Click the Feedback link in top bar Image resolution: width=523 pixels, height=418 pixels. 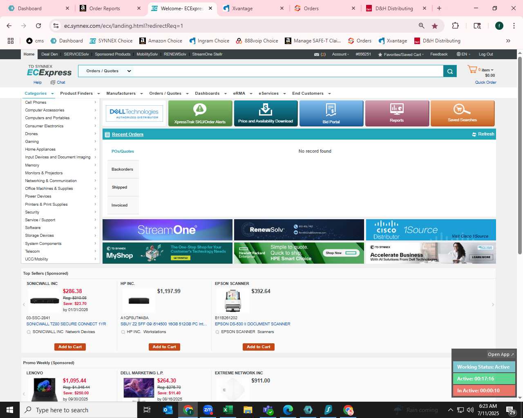pyautogui.click(x=439, y=54)
